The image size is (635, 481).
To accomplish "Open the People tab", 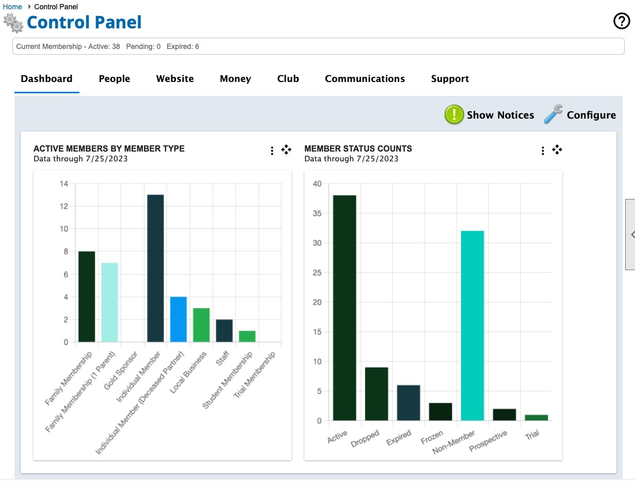I will (x=115, y=79).
